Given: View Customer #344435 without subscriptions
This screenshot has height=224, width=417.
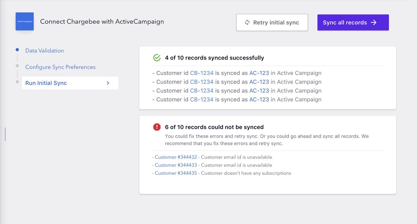Looking at the screenshot, I should click(x=176, y=173).
